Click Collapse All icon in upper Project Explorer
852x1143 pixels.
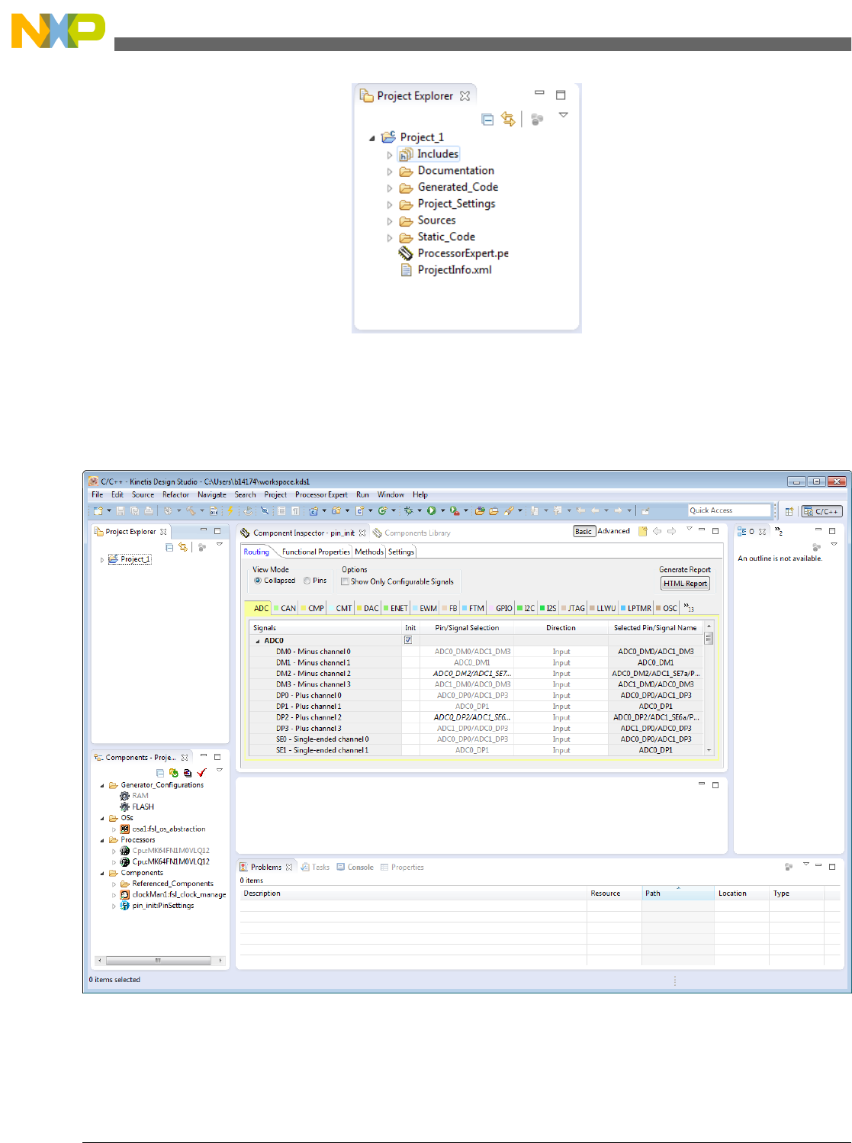click(487, 119)
